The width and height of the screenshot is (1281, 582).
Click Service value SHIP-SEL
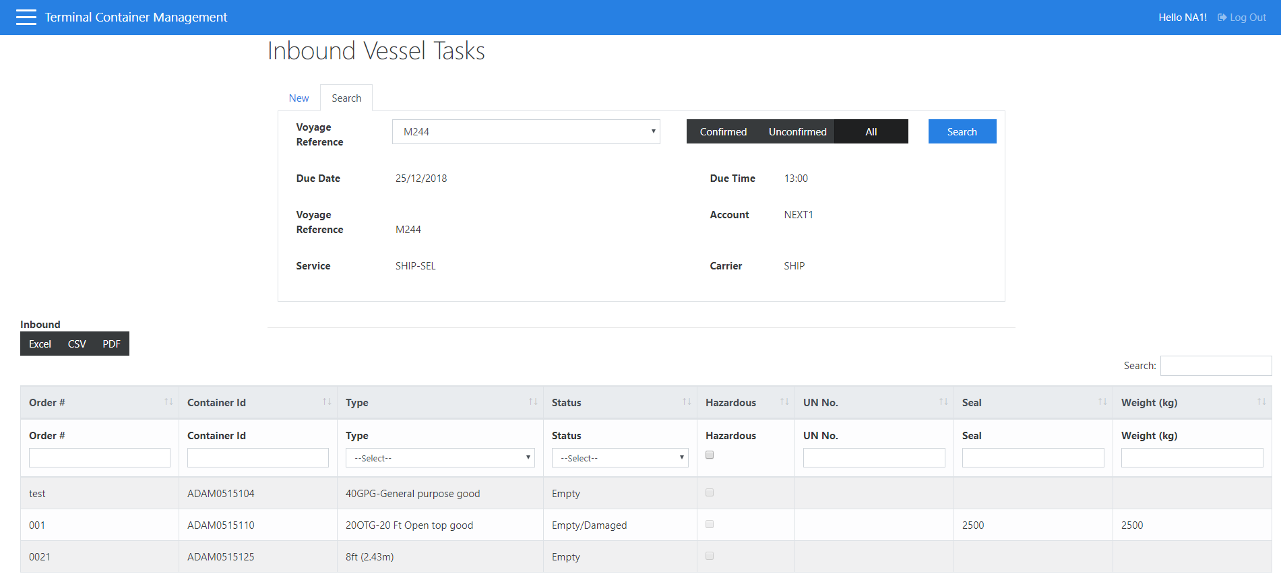click(x=416, y=265)
